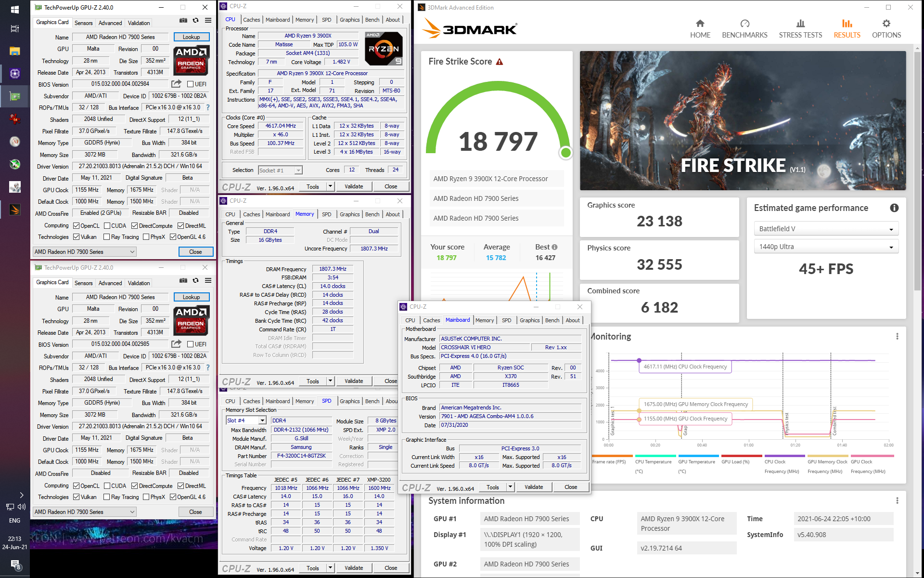The height and width of the screenshot is (578, 924).
Task: Switch to Sensors tab in top GPU-Z
Action: click(x=83, y=23)
